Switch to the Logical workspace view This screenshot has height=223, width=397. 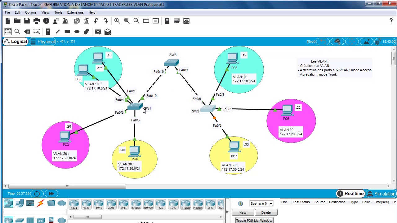point(16,42)
